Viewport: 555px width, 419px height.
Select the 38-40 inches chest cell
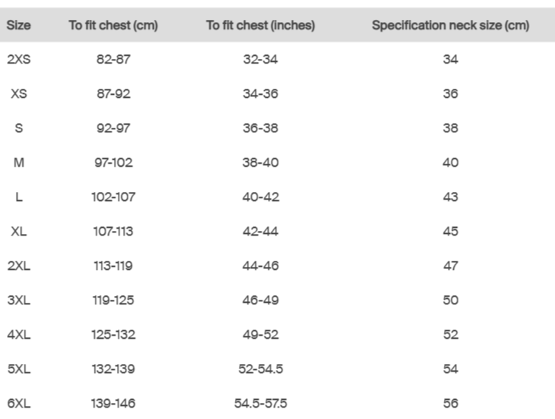[260, 163]
